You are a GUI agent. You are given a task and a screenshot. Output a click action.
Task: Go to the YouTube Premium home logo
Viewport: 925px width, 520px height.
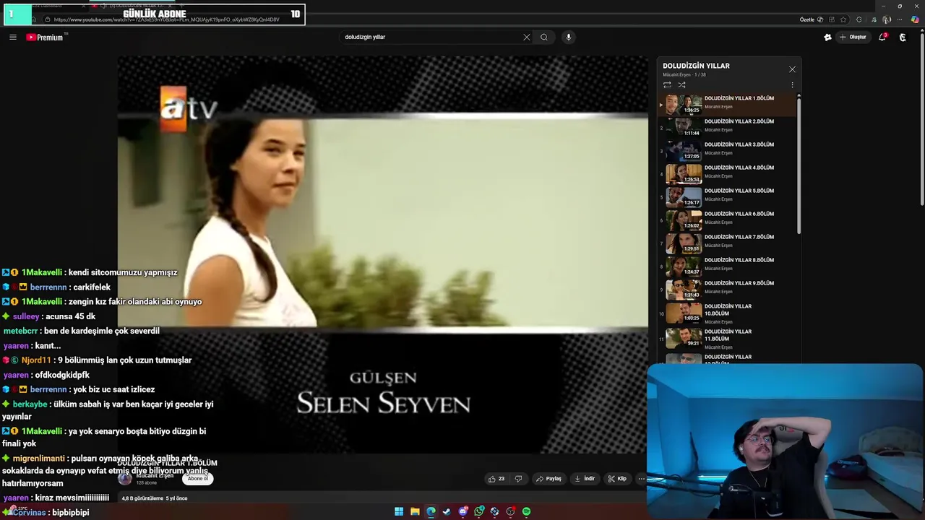click(45, 37)
